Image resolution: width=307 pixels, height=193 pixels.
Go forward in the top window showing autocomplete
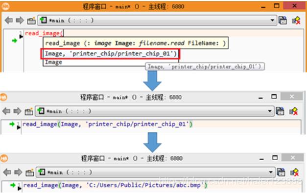[x=20, y=21]
